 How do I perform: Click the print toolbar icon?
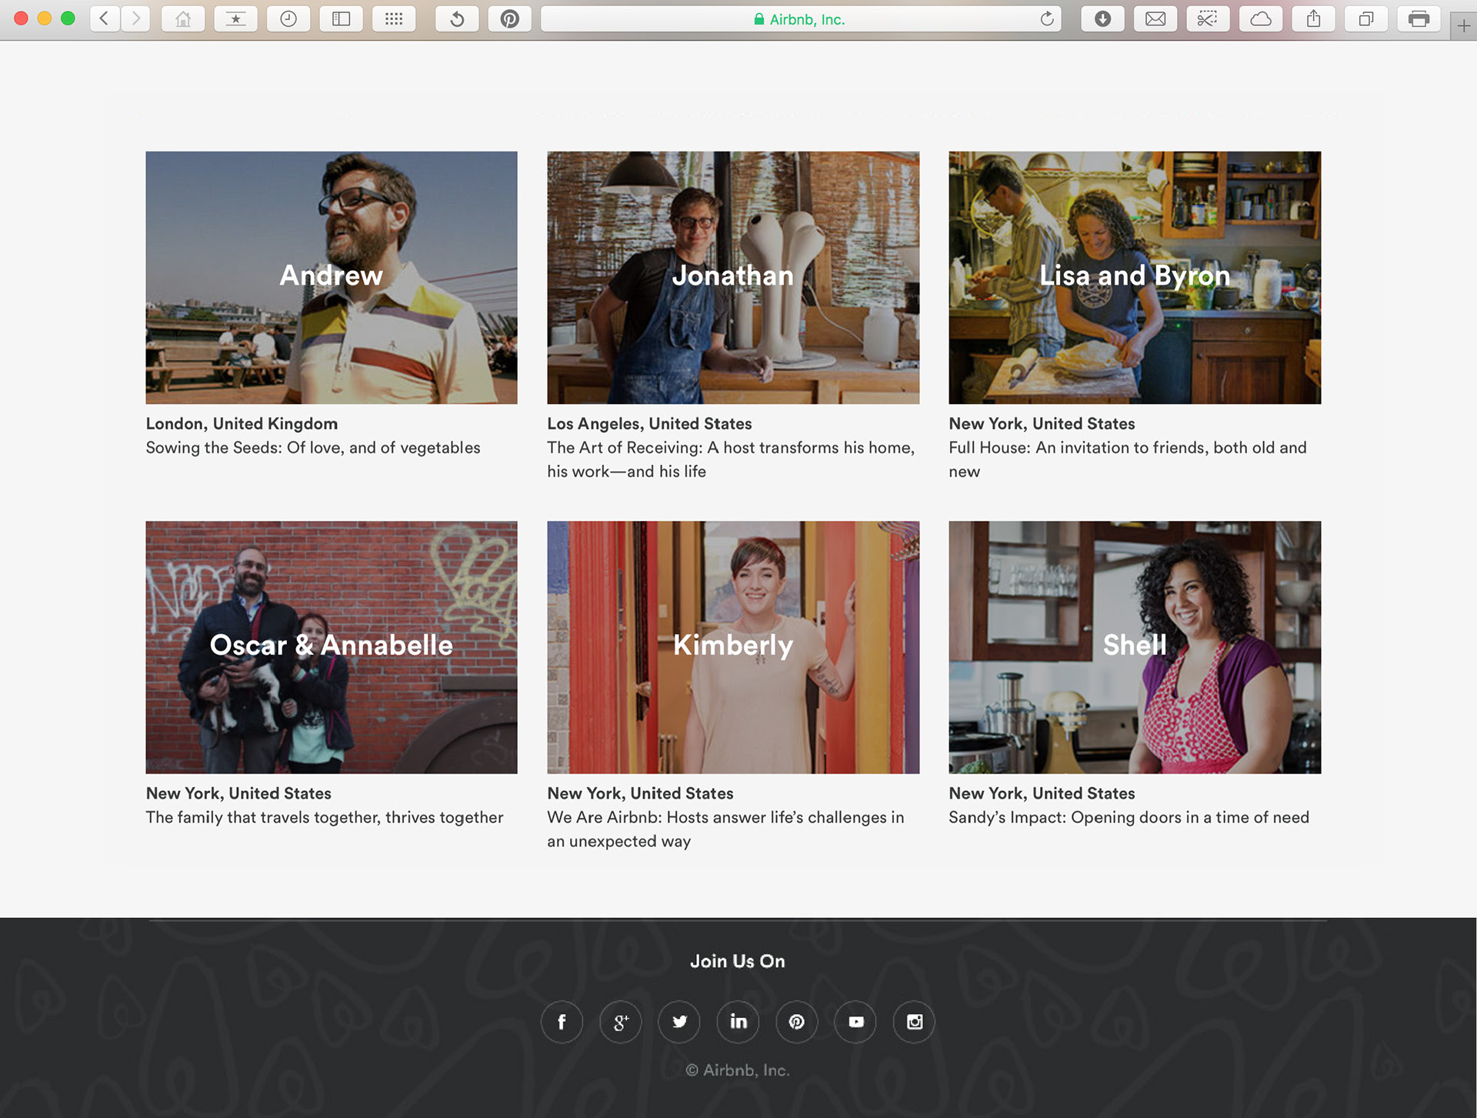point(1419,18)
